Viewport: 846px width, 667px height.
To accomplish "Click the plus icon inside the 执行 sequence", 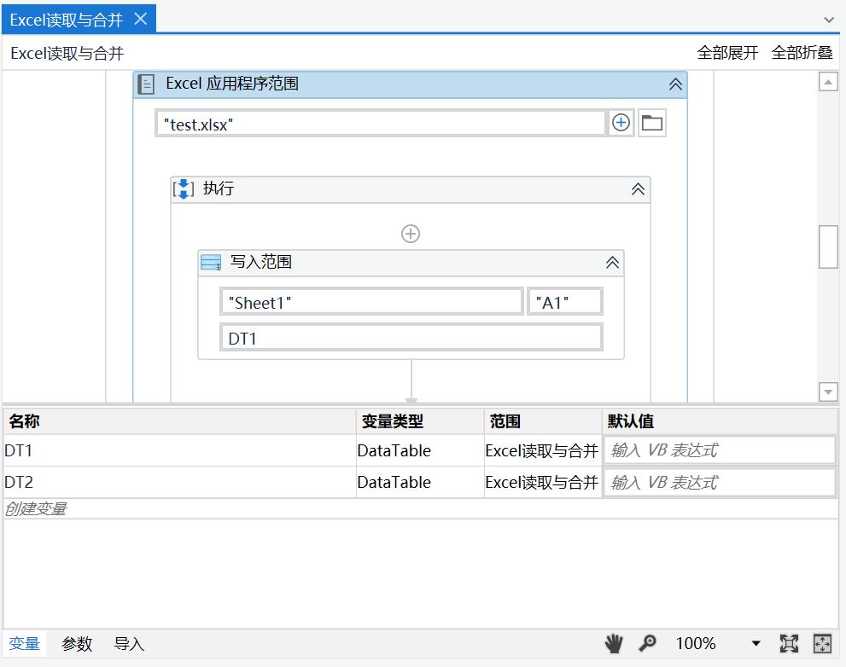I will pos(411,233).
